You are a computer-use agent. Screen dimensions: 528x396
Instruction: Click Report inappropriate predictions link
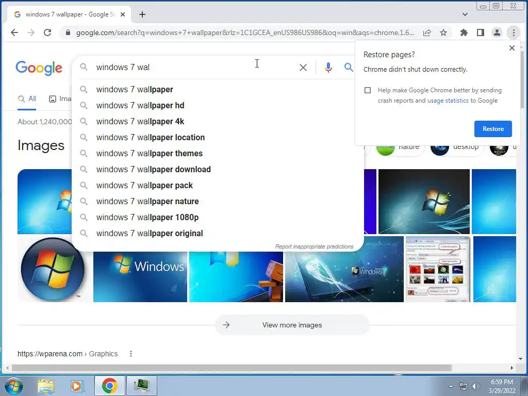[x=314, y=246]
